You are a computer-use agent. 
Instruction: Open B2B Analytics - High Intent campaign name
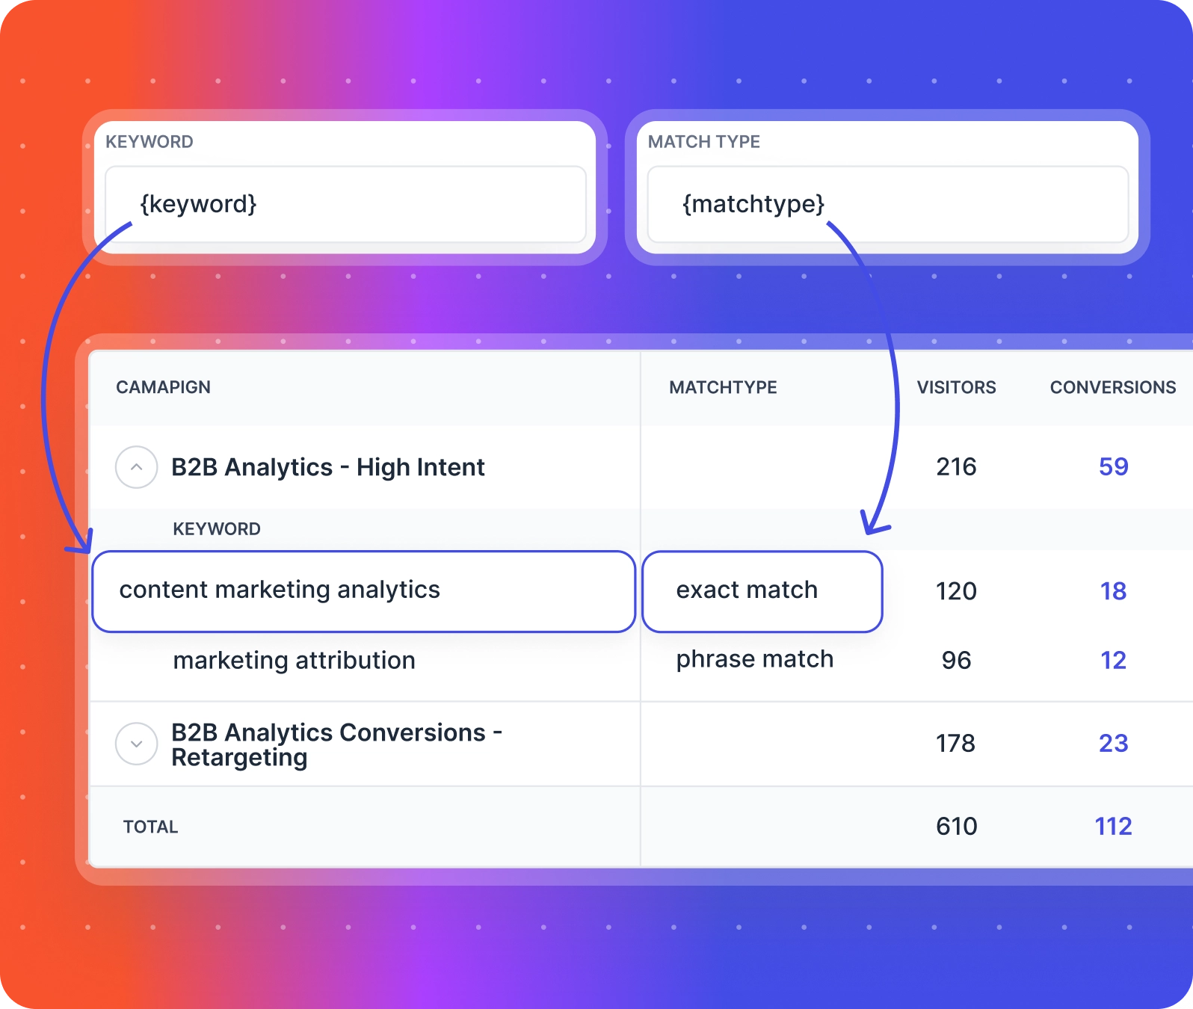tap(327, 467)
